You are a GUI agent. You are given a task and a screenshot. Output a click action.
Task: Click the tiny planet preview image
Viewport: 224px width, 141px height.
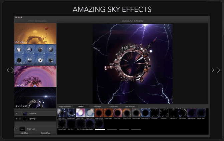pyautogui.click(x=133, y=64)
